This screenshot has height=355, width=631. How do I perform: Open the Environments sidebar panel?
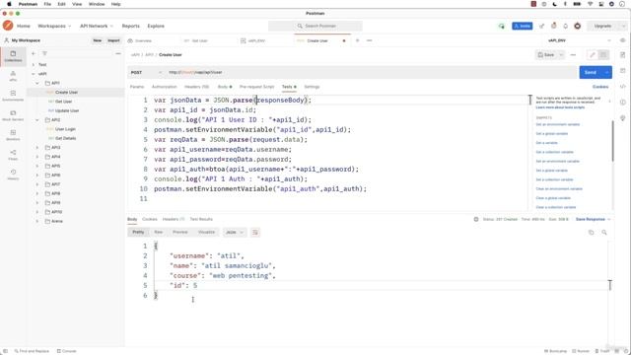[13, 96]
